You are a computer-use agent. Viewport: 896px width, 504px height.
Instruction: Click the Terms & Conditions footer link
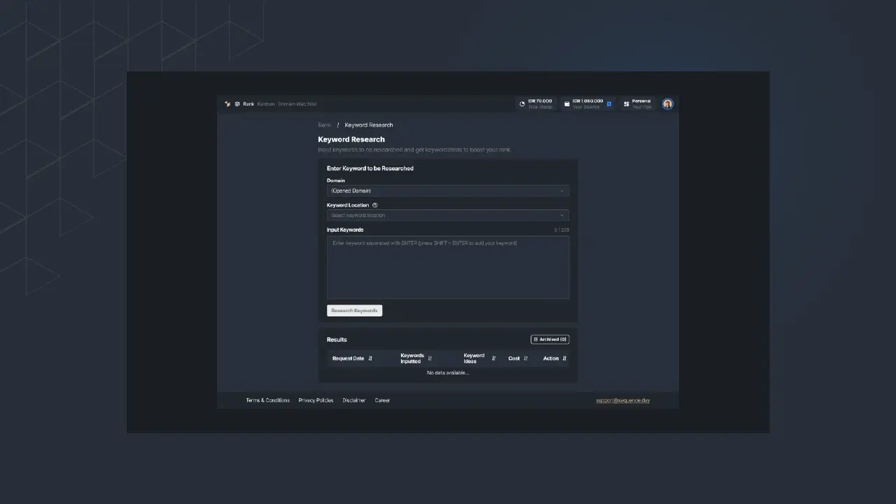267,400
